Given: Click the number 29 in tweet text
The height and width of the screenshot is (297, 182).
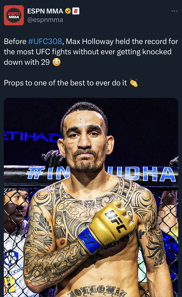Looking at the screenshot, I should pos(45,62).
